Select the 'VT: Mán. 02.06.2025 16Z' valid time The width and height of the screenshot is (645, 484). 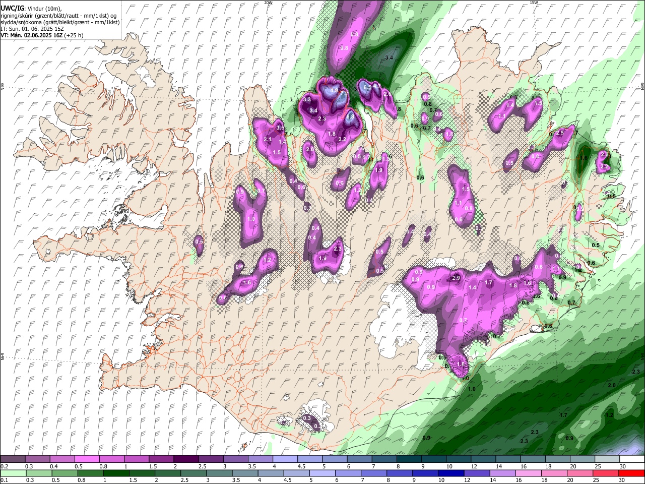(32, 35)
